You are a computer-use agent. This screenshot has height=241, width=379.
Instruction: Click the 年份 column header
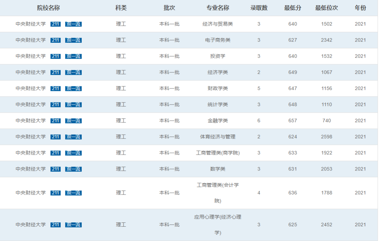[x=360, y=8]
